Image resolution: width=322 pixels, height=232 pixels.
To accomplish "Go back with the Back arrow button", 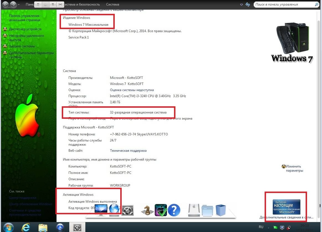I will [x=5, y=4].
